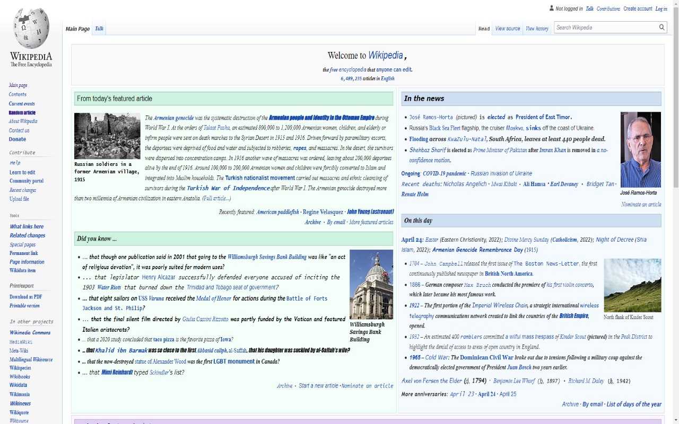
Task: Go to Current events in the sidebar
Action: [22, 103]
